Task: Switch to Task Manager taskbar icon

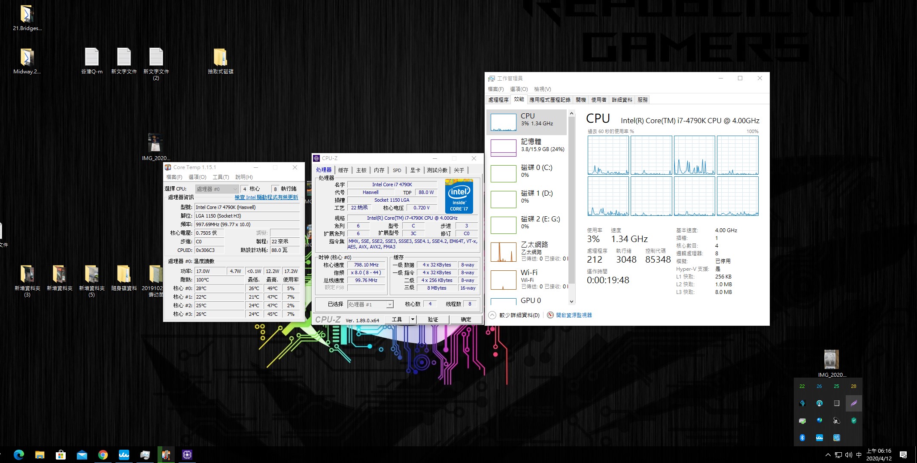Action: 145,455
